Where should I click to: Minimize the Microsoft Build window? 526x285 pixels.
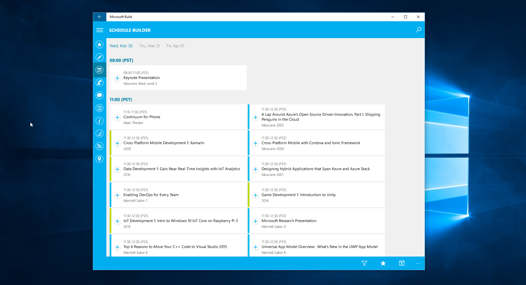[393, 17]
